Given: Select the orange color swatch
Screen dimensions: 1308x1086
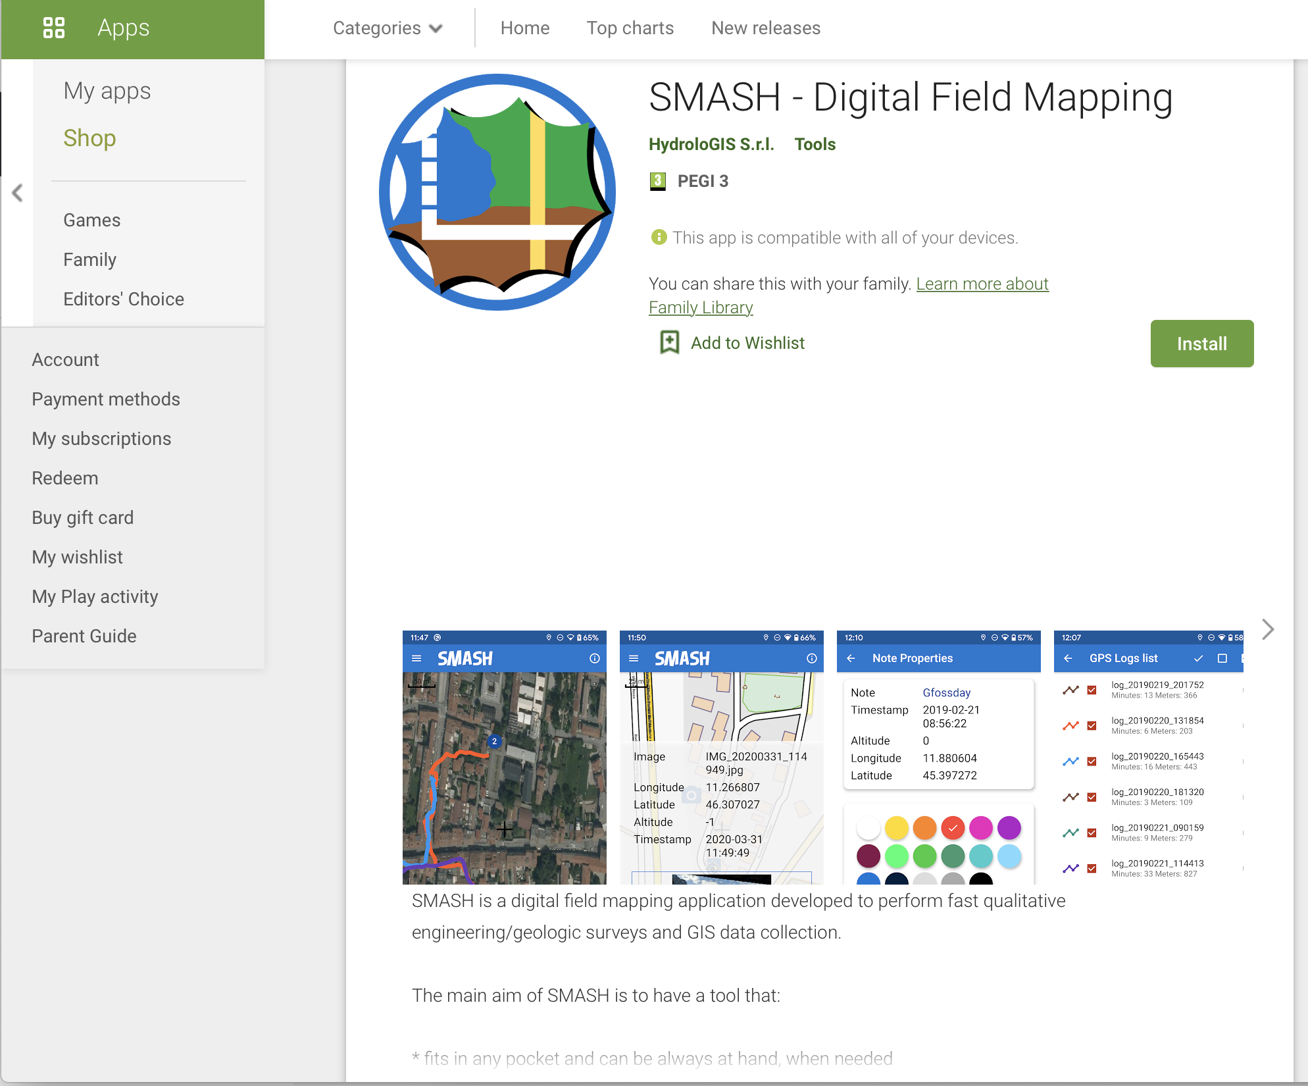Looking at the screenshot, I should [924, 828].
